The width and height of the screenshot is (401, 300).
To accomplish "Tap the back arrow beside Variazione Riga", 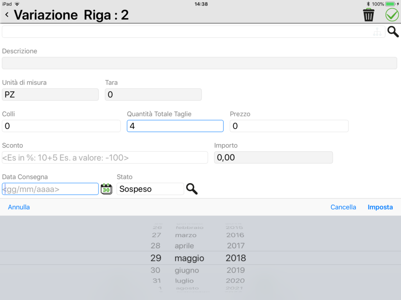I will (7, 15).
